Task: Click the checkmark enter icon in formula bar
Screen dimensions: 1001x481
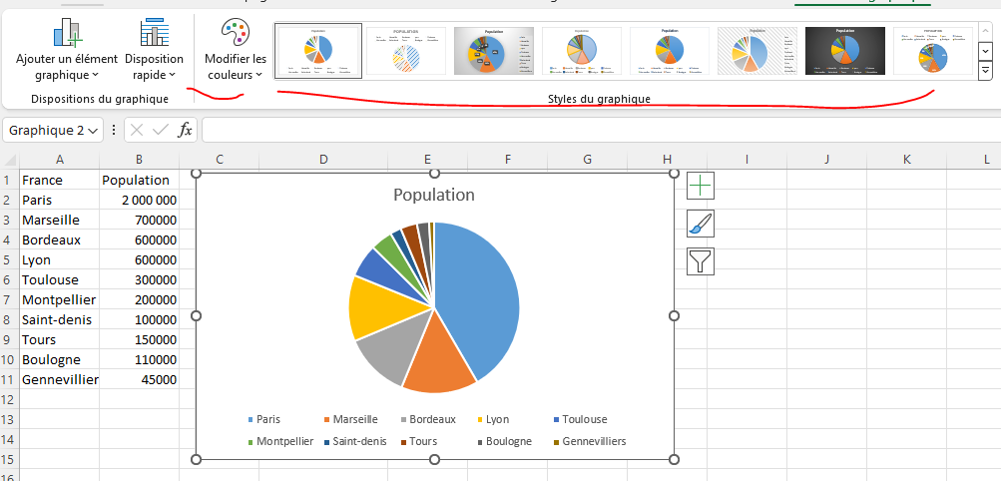Action: pyautogui.click(x=161, y=131)
